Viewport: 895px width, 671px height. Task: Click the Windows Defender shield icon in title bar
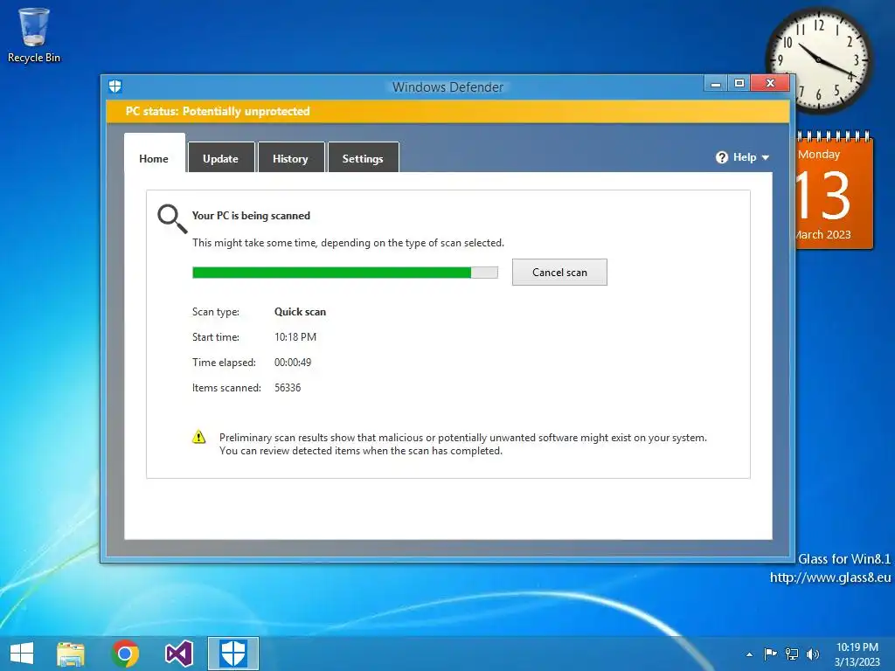pyautogui.click(x=115, y=86)
